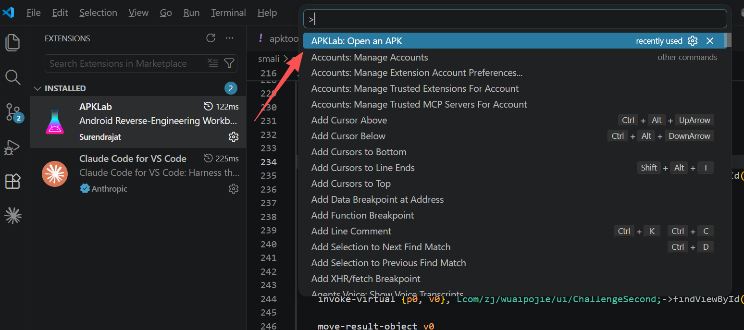Open the View menu
This screenshot has height=330, width=744.
[138, 12]
